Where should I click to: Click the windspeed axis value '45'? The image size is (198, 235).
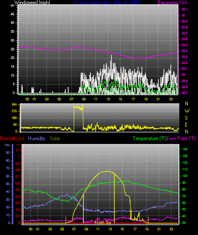pos(12,14)
